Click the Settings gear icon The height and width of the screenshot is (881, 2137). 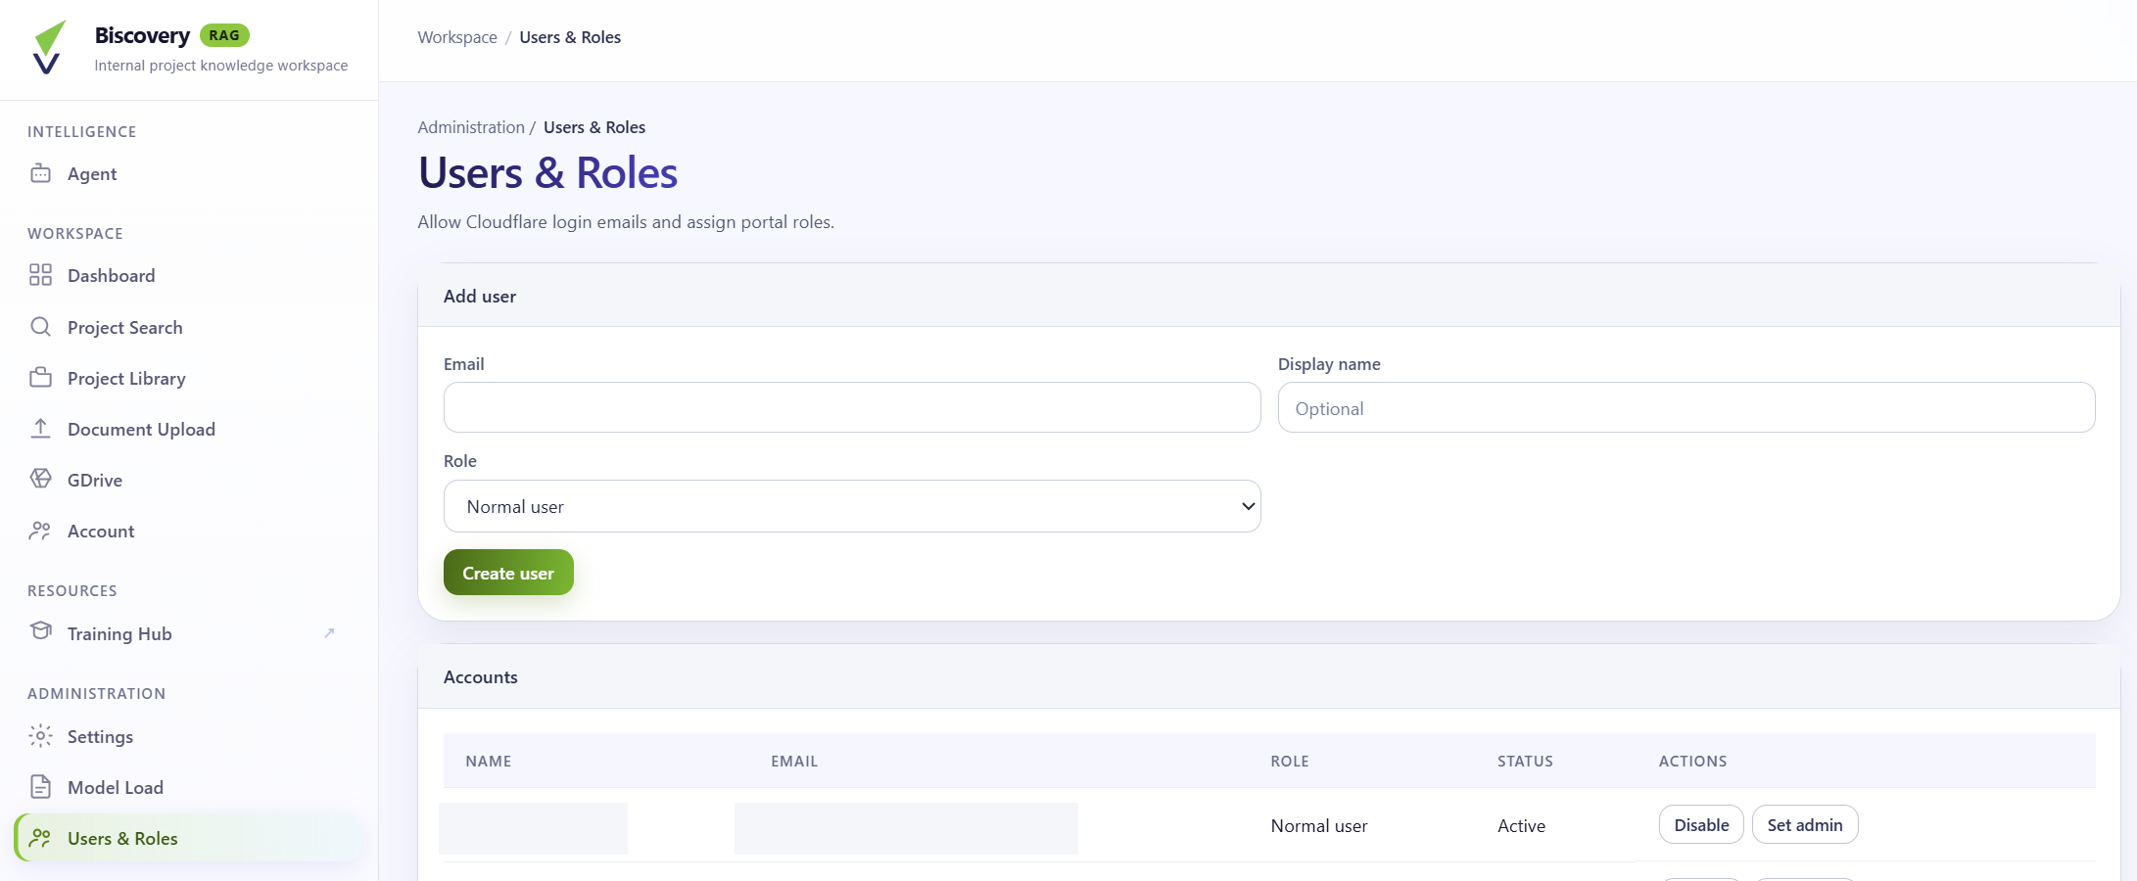tap(40, 735)
